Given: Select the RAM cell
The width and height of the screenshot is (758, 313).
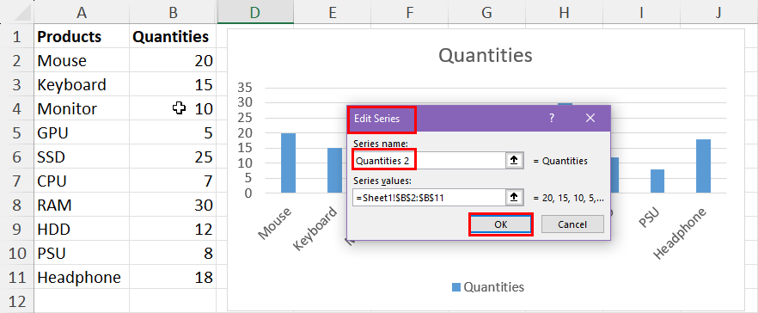Looking at the screenshot, I should (x=82, y=206).
